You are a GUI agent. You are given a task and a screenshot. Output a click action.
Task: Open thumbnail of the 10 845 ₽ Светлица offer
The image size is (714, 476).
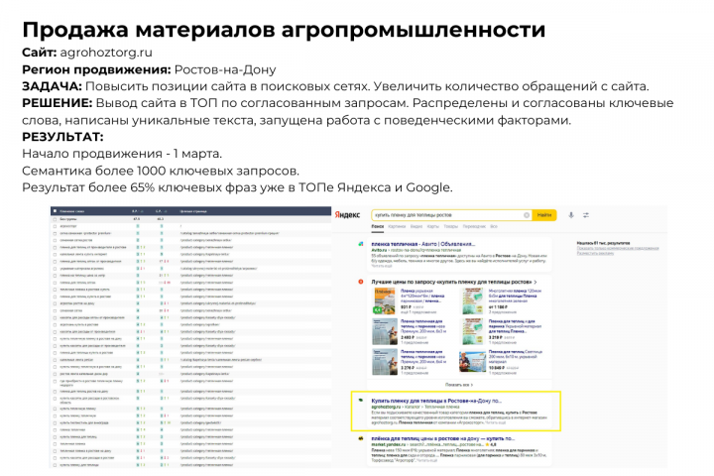(473, 362)
